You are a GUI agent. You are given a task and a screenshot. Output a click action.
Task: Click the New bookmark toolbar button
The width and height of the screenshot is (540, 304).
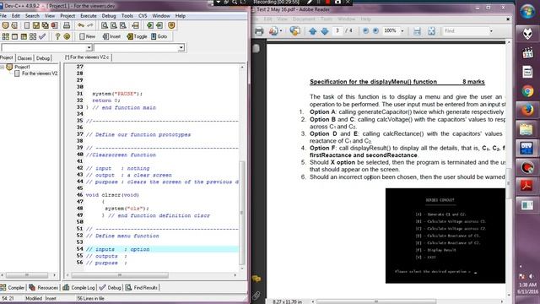(87, 36)
